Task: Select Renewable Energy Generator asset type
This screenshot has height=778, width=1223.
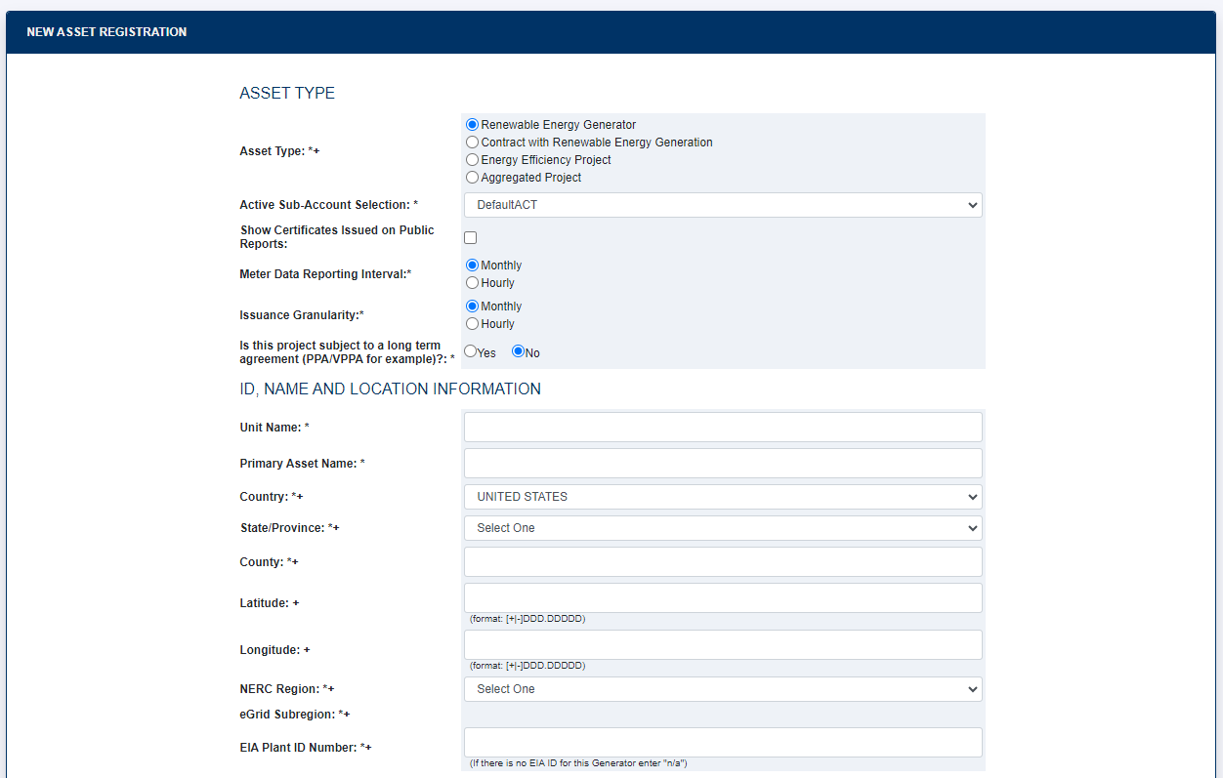Action: 473,125
